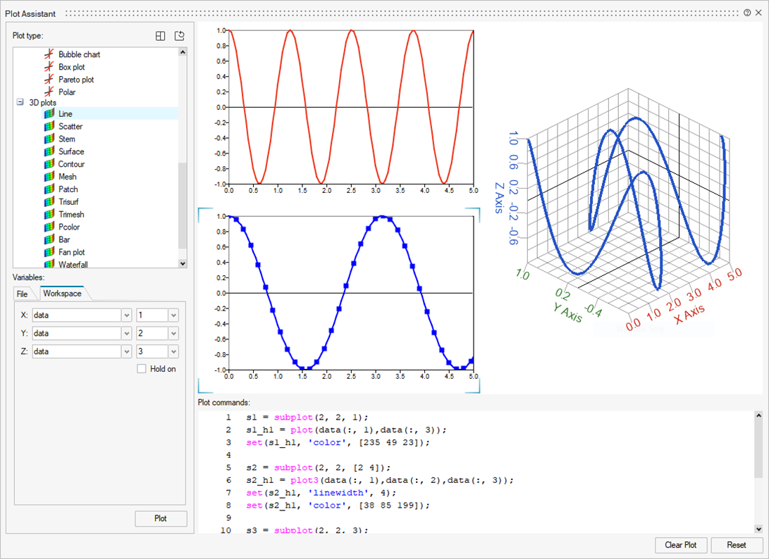The height and width of the screenshot is (559, 769).
Task: Collapse the 3D plots tree node
Action: [20, 103]
